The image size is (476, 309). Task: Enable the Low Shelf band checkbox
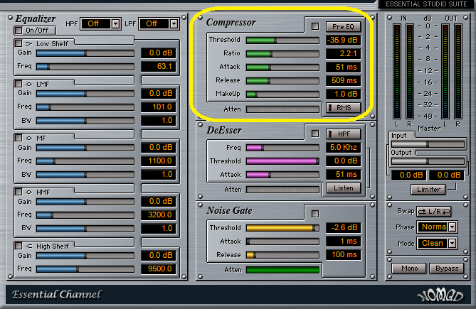[x=18, y=43]
